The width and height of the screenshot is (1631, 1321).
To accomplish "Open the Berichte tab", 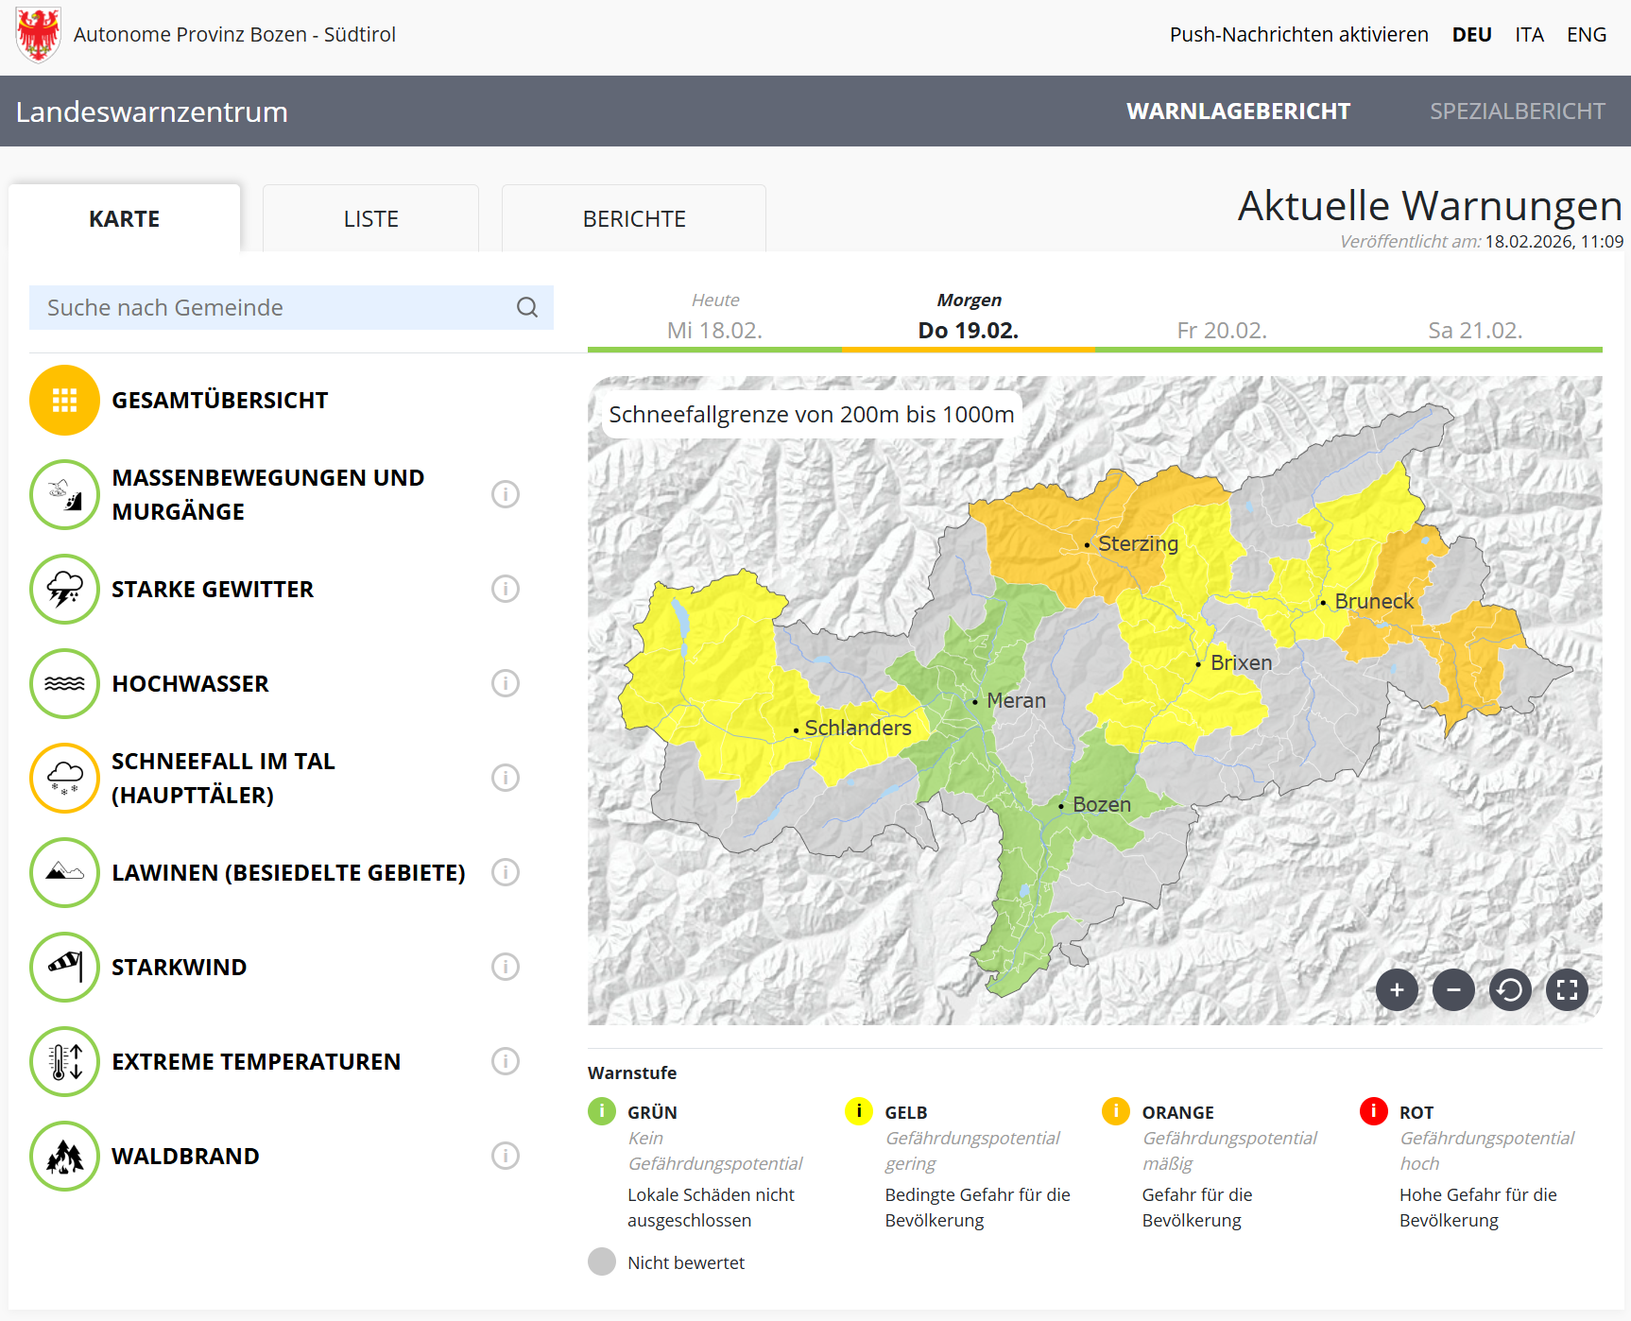I will pos(634,219).
